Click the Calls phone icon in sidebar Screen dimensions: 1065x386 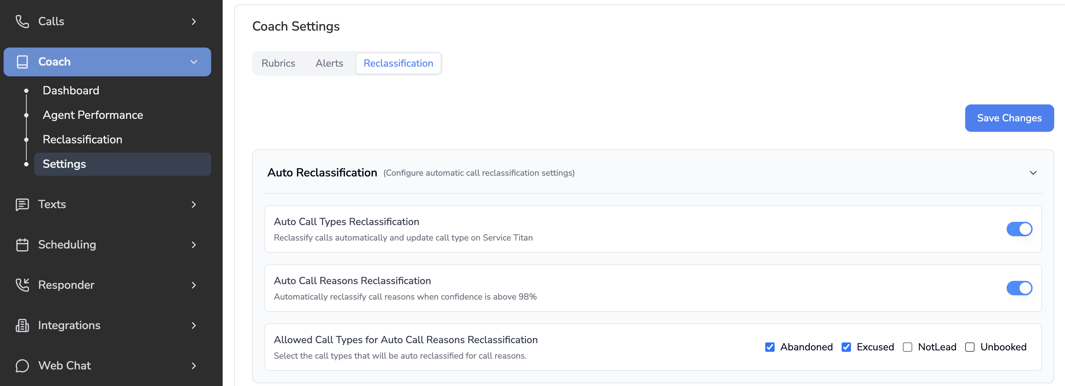pos(22,22)
